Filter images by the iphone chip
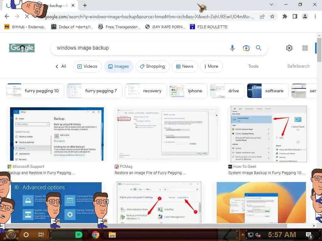Image resolution: width=322 pixels, height=241 pixels. 188,91
